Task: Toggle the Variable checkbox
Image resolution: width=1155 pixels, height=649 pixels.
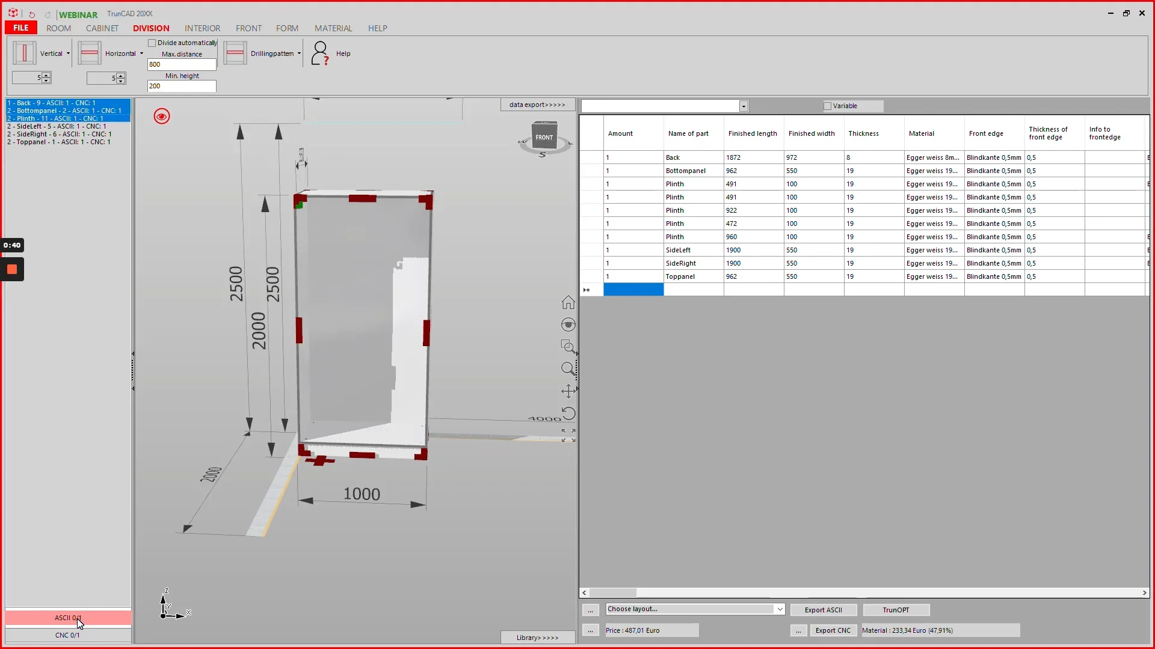Action: pyautogui.click(x=828, y=106)
